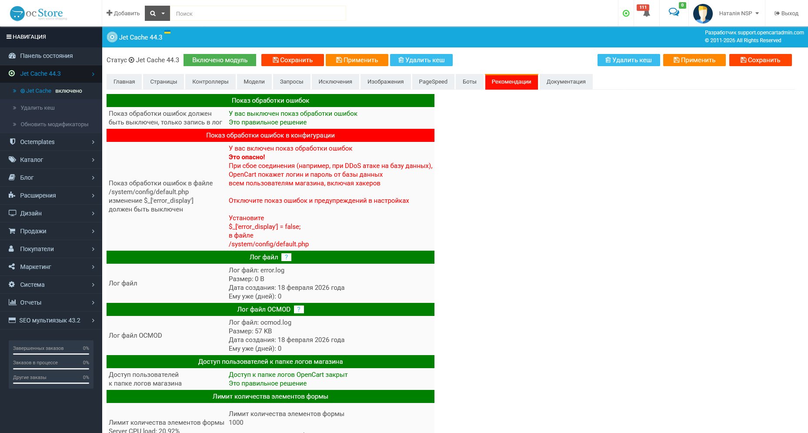Switch to the Модели tab
The width and height of the screenshot is (808, 433).
(254, 82)
